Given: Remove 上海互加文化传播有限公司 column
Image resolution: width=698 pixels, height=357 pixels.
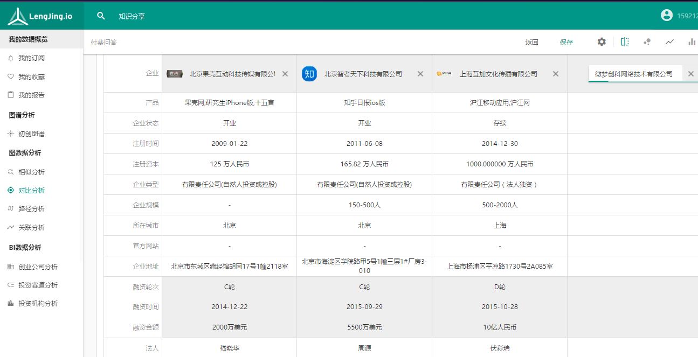Looking at the screenshot, I should pos(556,74).
